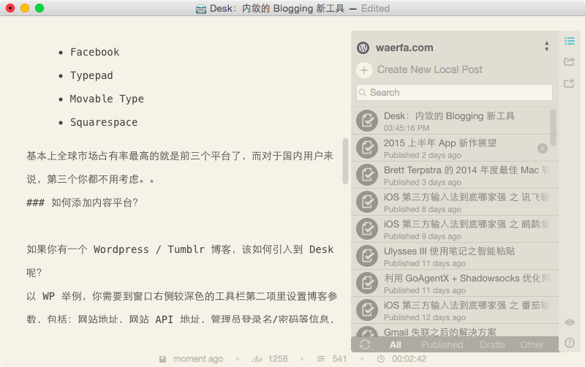
Task: Click the refresh sync icon beside All
Action: click(x=365, y=344)
